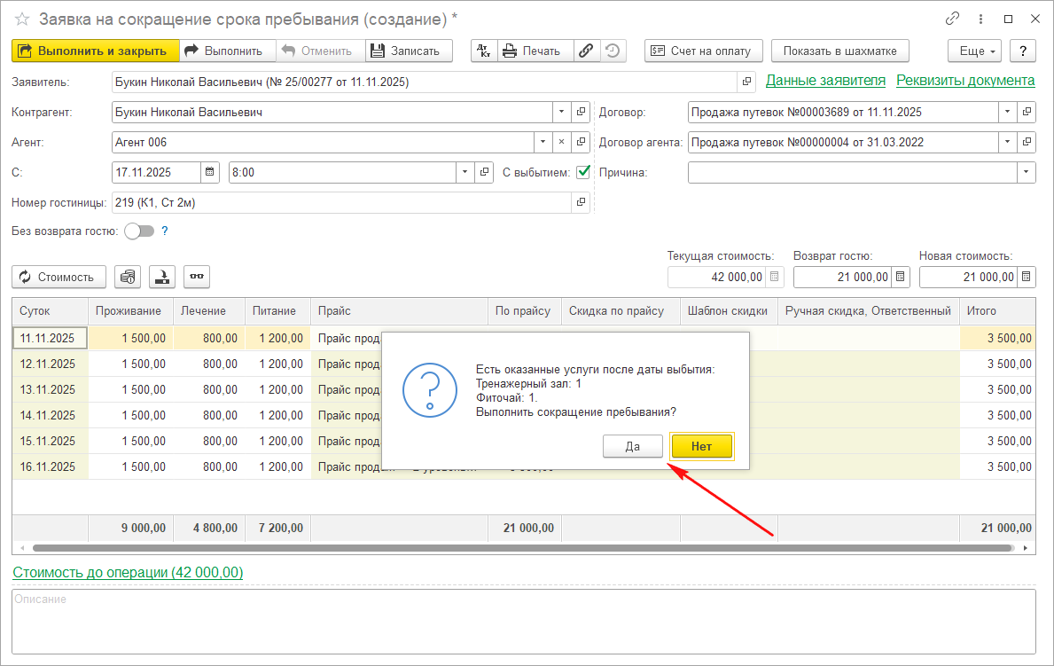Open the calculator for Возврат гостю field
This screenshot has height=666, width=1054.
901,278
